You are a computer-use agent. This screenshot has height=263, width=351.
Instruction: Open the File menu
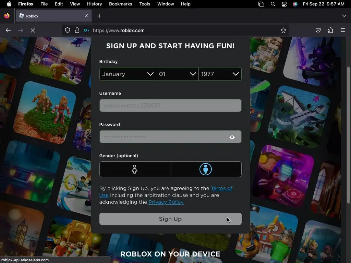click(44, 4)
